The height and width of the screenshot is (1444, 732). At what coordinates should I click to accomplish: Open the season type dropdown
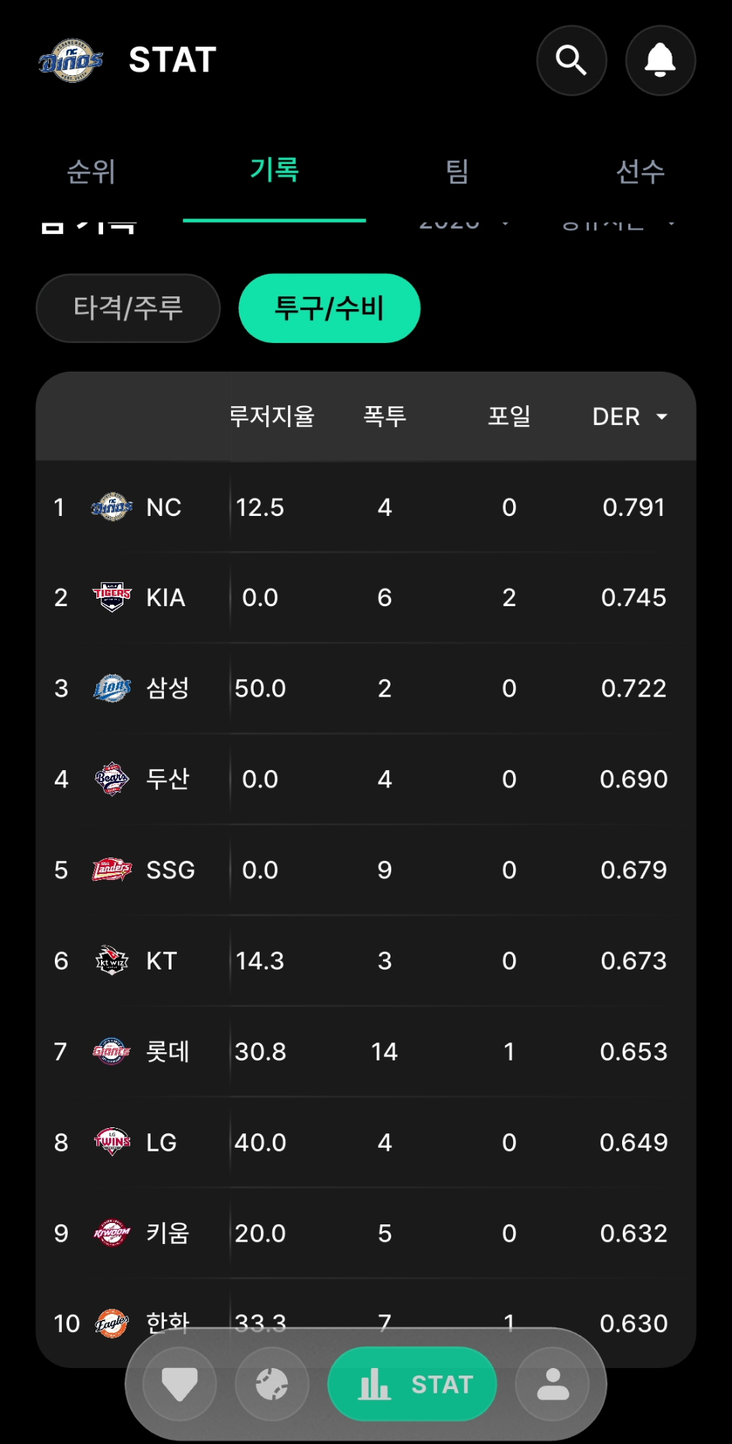[617, 223]
